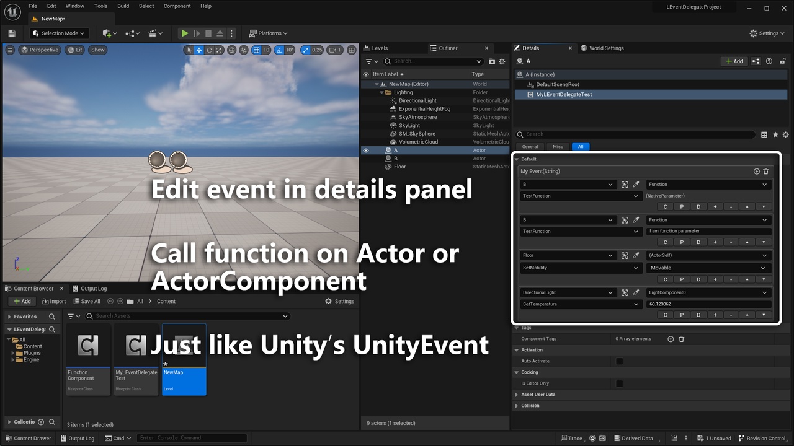Choose the rotate gizmo tool in the viewport

[210, 50]
